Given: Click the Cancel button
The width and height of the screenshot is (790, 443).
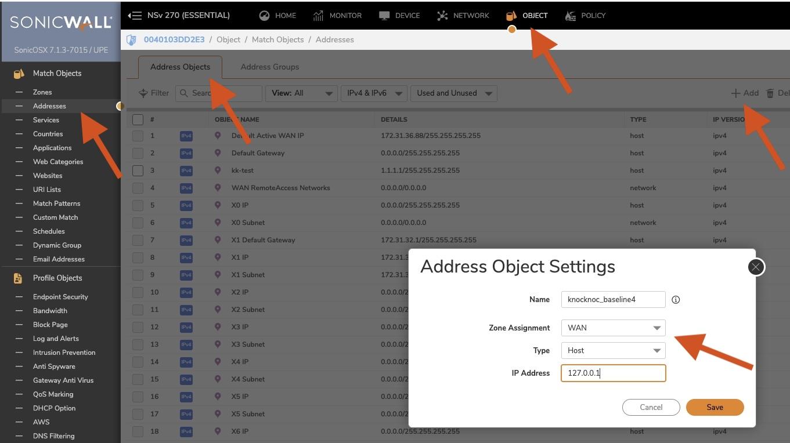Looking at the screenshot, I should [651, 407].
